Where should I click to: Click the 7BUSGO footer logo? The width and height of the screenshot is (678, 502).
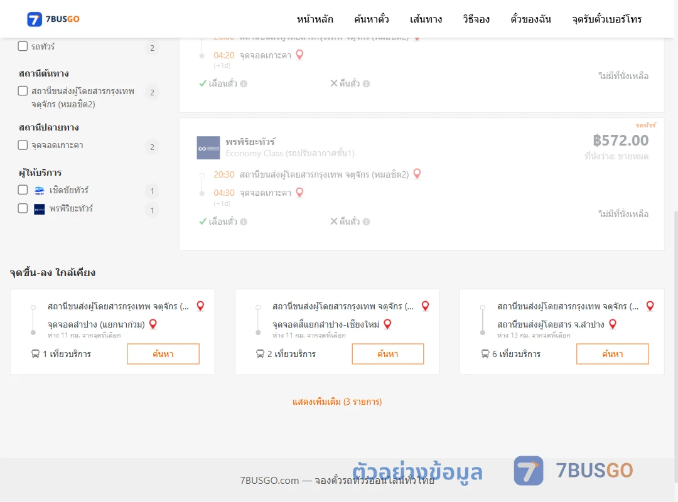[573, 471]
